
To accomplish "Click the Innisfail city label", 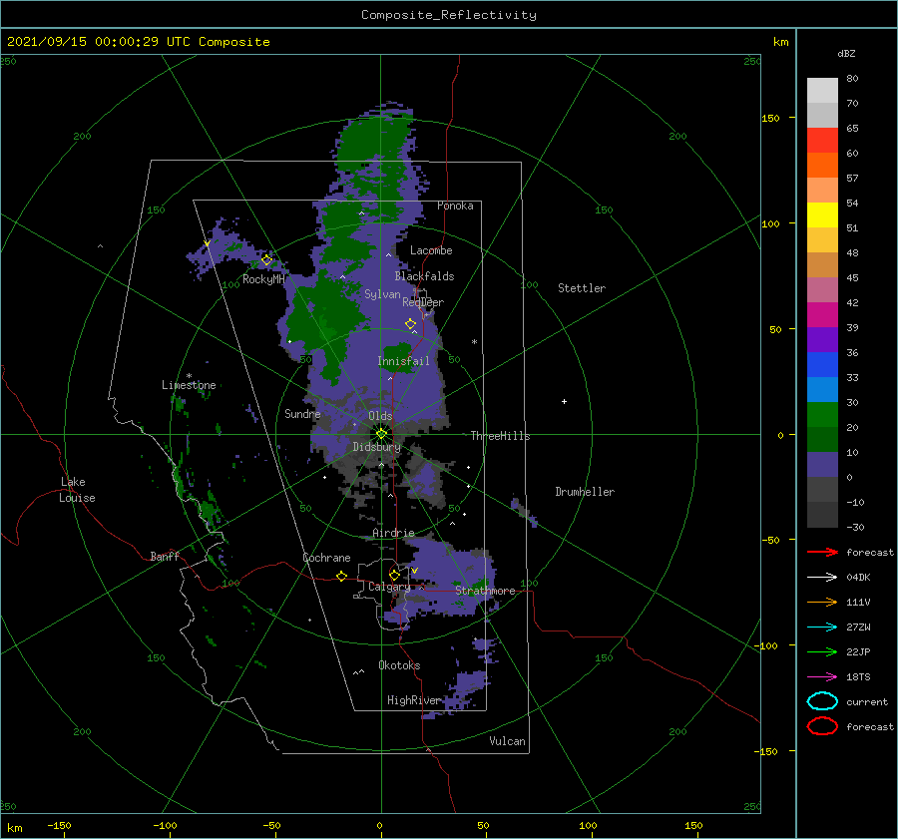I will pos(403,361).
